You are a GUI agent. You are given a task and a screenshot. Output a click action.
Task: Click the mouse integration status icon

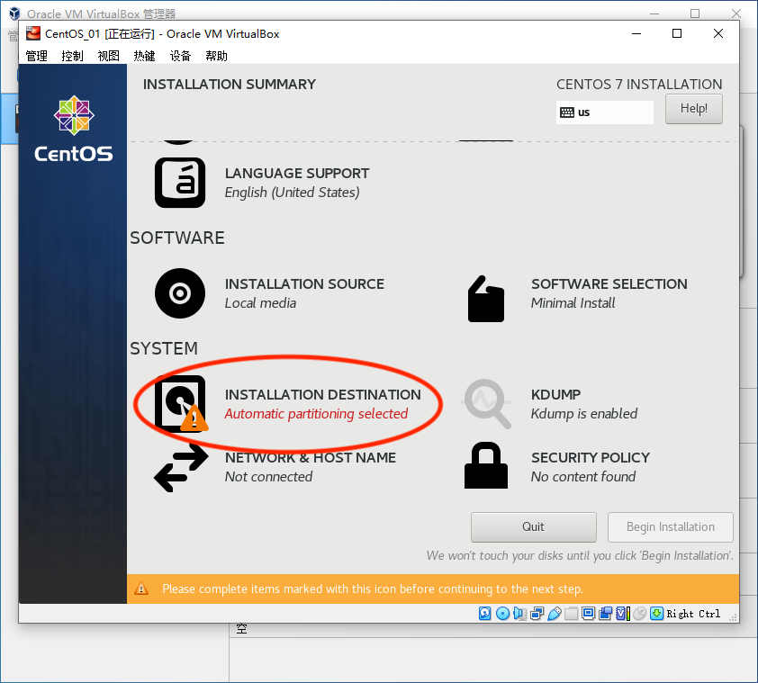pyautogui.click(x=639, y=614)
